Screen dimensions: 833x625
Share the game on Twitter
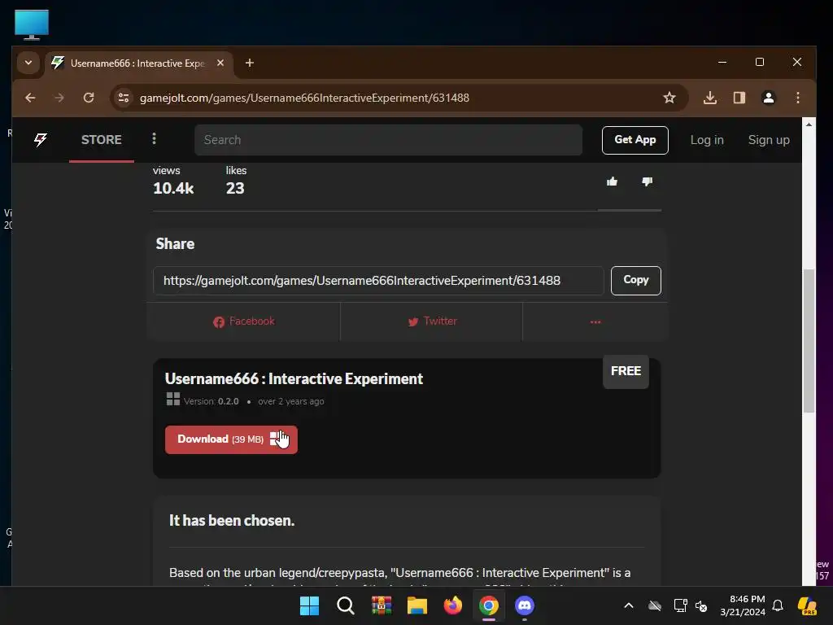pyautogui.click(x=432, y=321)
